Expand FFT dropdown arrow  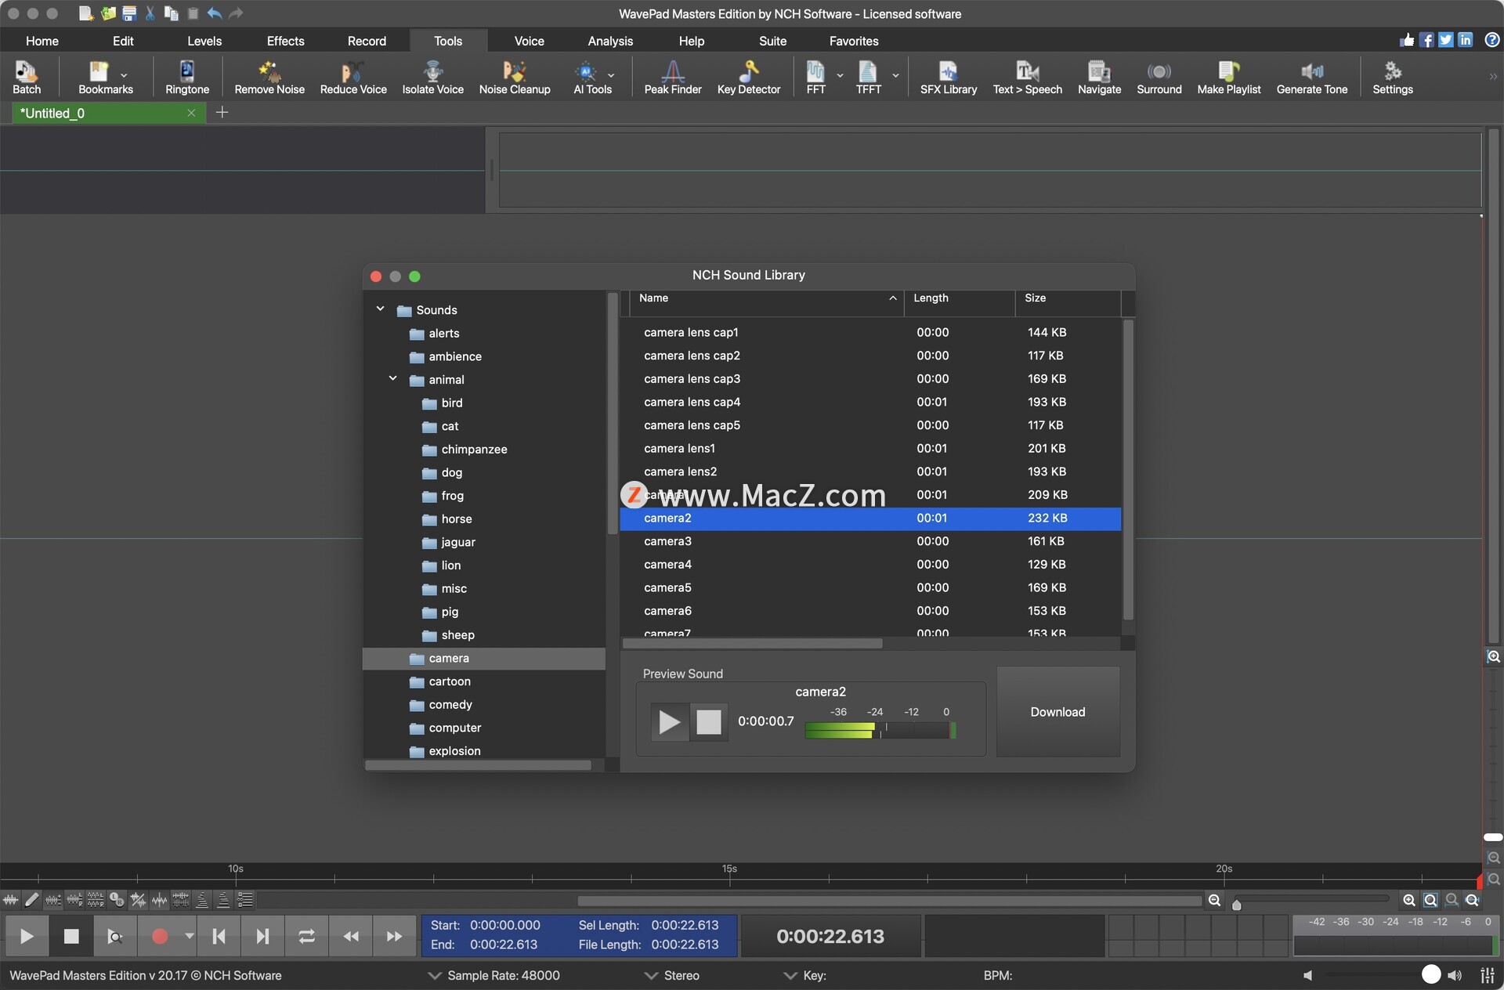click(x=840, y=75)
